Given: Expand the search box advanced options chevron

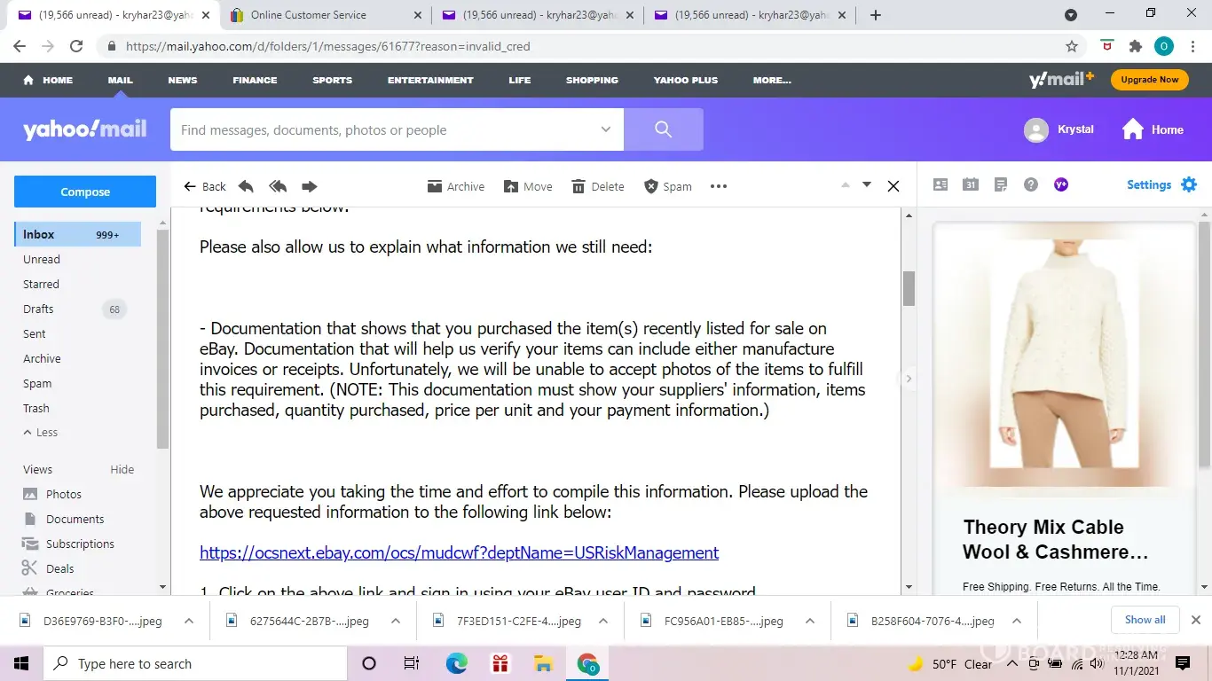Looking at the screenshot, I should pyautogui.click(x=606, y=129).
